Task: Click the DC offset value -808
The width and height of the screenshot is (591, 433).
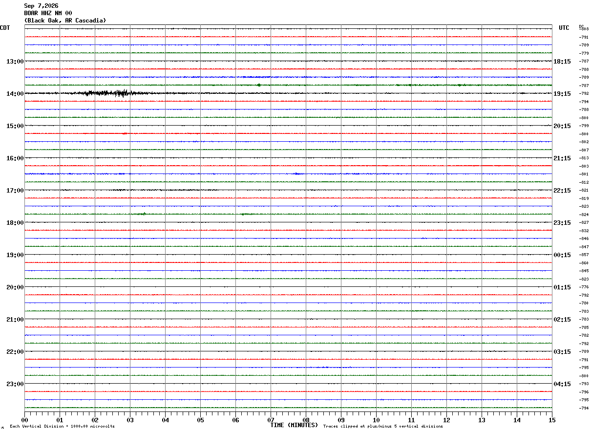Action: [584, 29]
